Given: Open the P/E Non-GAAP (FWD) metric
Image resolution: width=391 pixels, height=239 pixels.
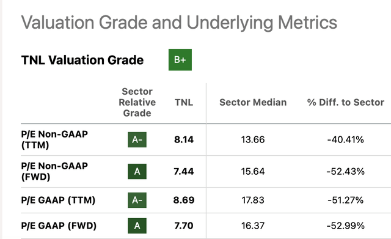Looking at the screenshot, I should point(54,171).
